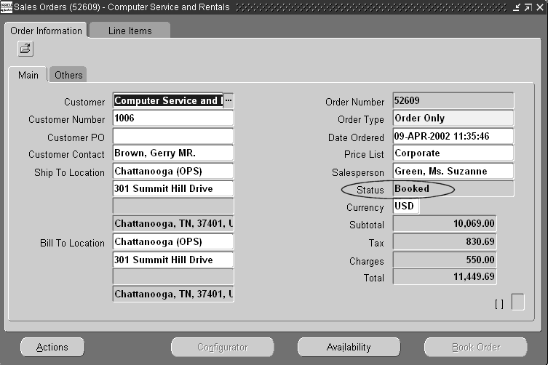The image size is (548, 365).
Task: Switch to the Line Items tab
Action: pyautogui.click(x=130, y=31)
